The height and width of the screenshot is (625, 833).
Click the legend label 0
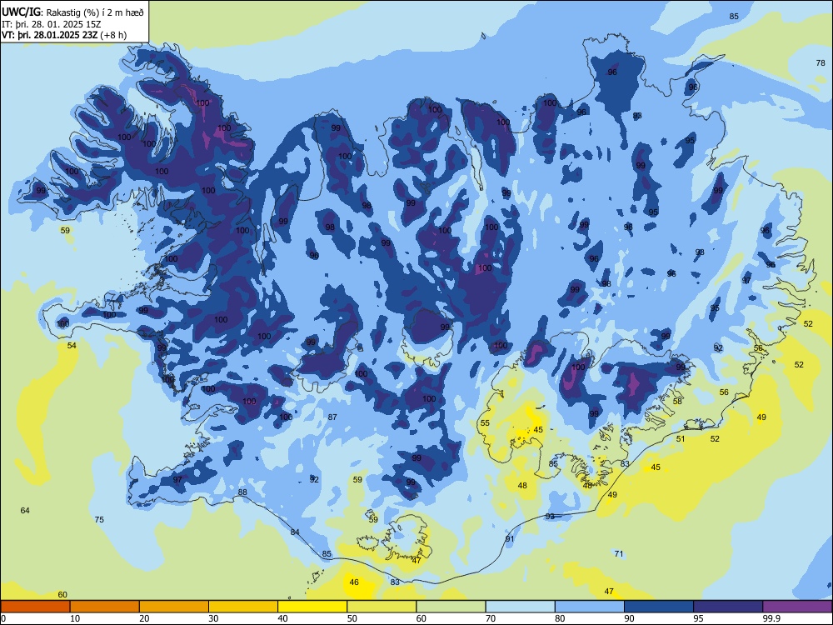[3, 618]
